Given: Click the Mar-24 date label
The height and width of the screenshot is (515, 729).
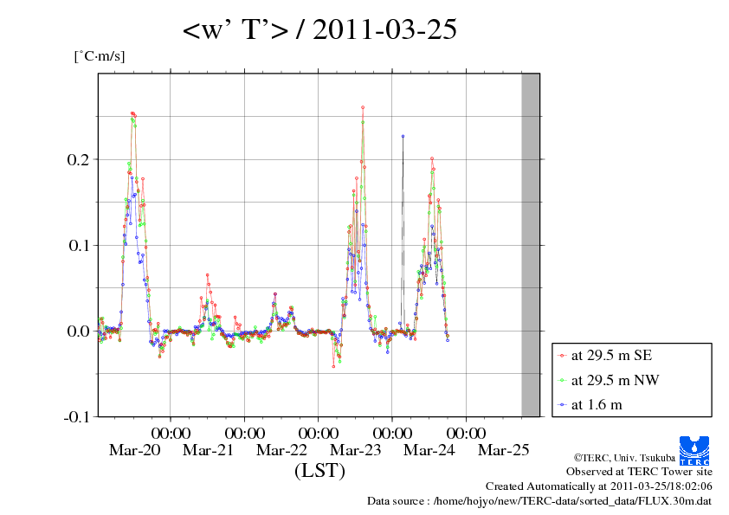Looking at the screenshot, I should tap(429, 450).
